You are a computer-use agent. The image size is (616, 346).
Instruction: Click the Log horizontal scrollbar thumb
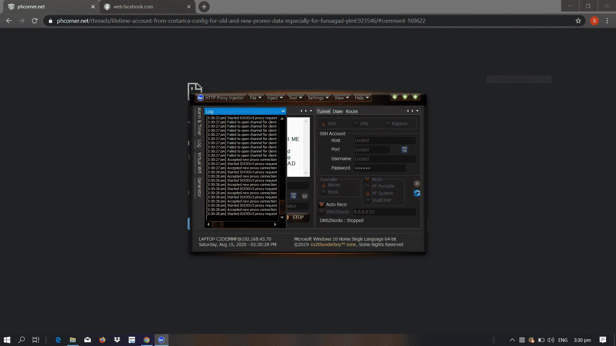218,225
